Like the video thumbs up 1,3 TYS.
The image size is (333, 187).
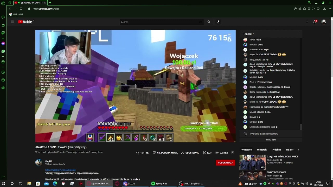[x=142, y=153]
